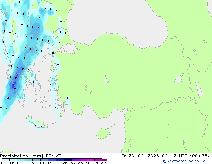Click the 0.5–1 mm legend color swatch
The image size is (212, 164).
point(13,160)
